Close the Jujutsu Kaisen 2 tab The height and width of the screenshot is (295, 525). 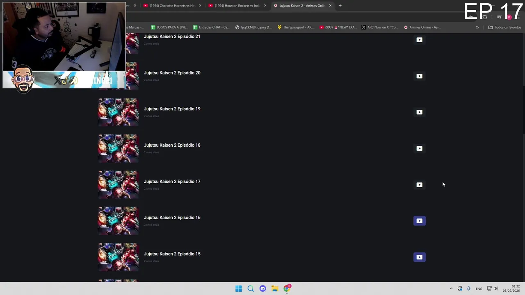(x=330, y=6)
